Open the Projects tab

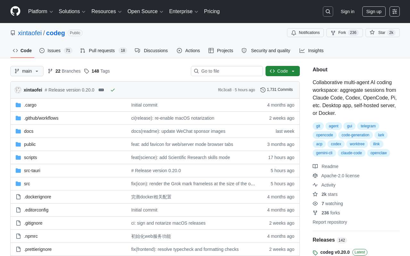point(221,51)
